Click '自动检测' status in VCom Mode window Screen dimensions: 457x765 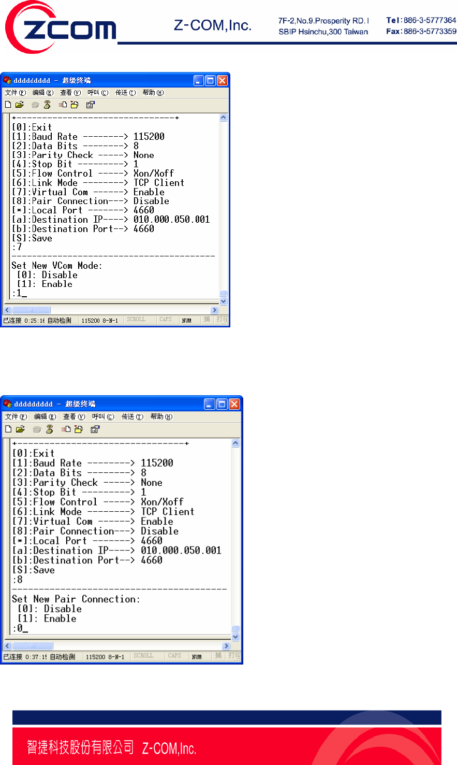60,321
